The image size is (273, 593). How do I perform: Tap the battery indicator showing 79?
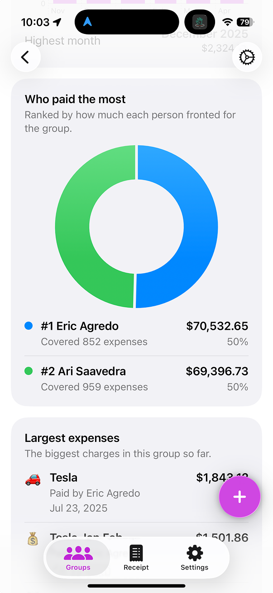pyautogui.click(x=244, y=22)
